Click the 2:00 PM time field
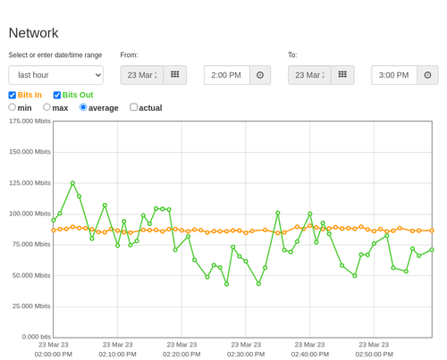Screen dimensions: 447x360 [227, 75]
